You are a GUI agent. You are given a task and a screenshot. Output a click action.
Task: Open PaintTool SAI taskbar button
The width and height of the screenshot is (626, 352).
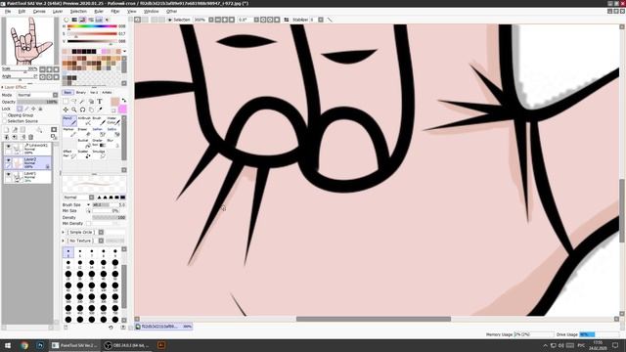75,345
